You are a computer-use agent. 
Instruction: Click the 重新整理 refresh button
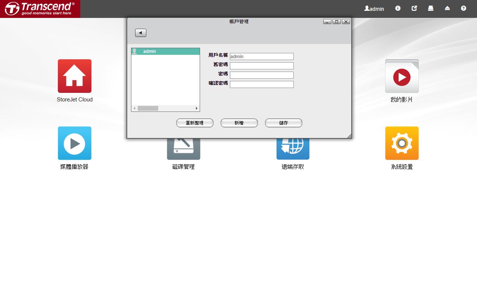[195, 123]
